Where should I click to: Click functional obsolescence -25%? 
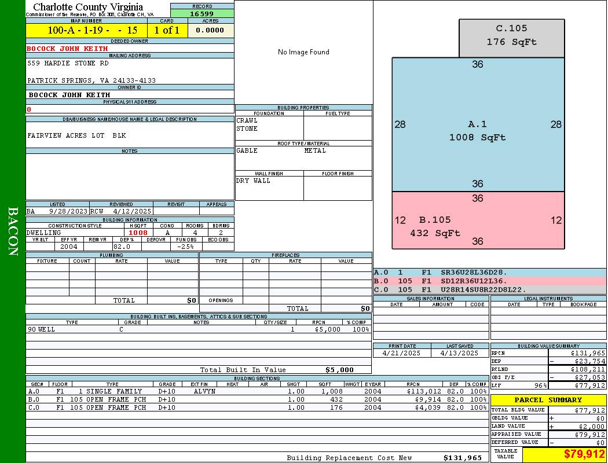click(185, 247)
